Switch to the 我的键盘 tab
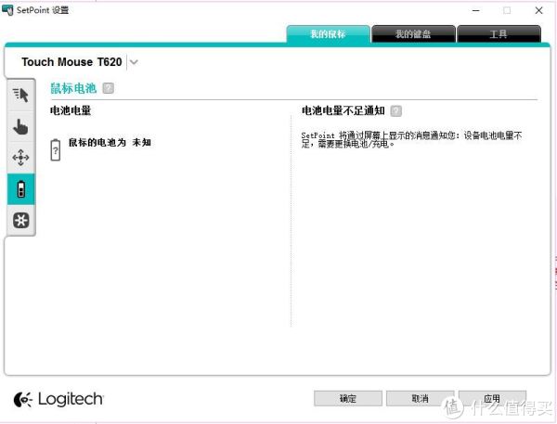The height and width of the screenshot is (424, 557). [x=413, y=34]
